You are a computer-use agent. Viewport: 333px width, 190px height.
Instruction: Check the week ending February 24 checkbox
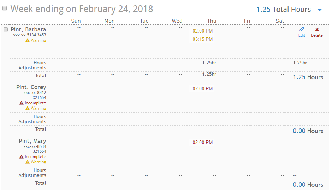pyautogui.click(x=5, y=8)
